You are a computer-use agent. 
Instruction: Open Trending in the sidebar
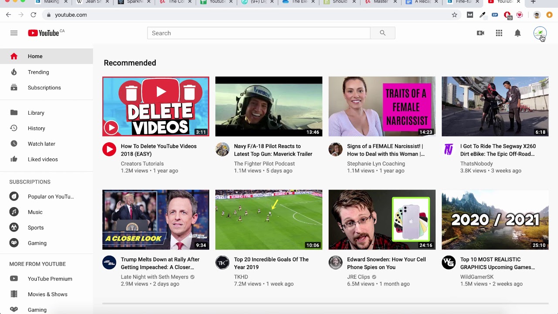[x=46, y=72]
